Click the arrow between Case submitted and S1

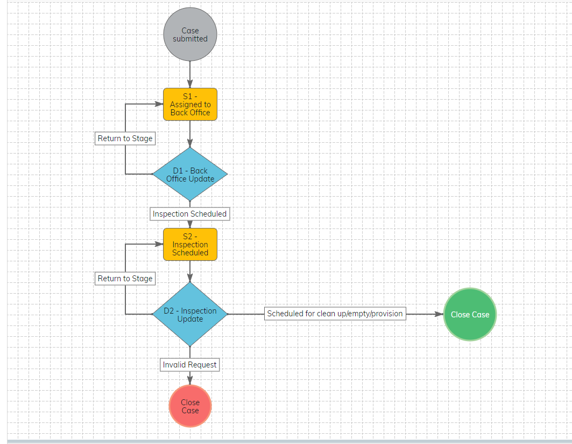[x=190, y=74]
